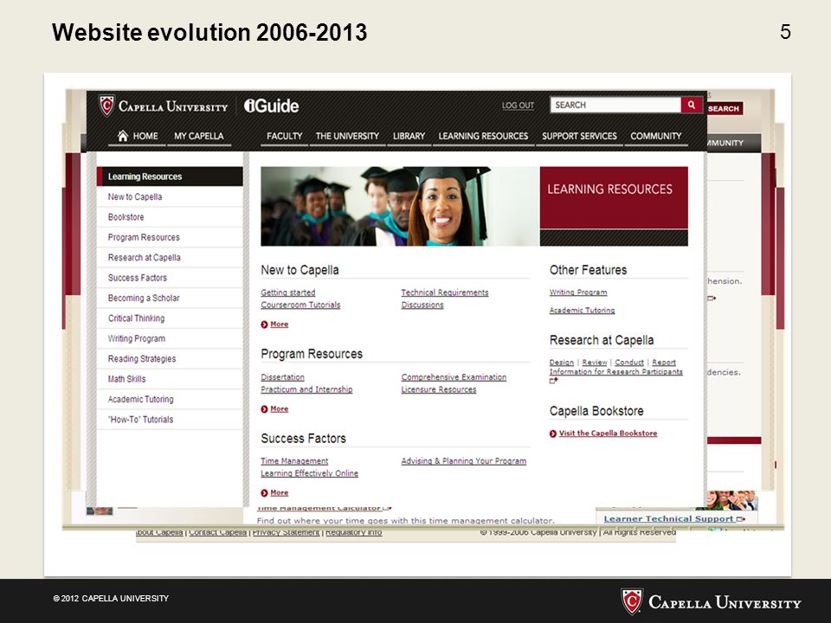Open the Review research link
Screen dimensions: 831x623
coord(595,363)
